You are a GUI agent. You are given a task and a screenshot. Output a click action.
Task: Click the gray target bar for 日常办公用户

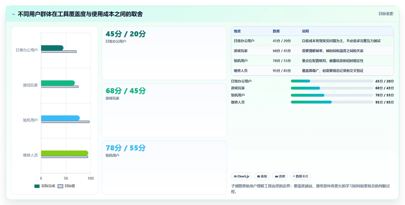point(59,51)
